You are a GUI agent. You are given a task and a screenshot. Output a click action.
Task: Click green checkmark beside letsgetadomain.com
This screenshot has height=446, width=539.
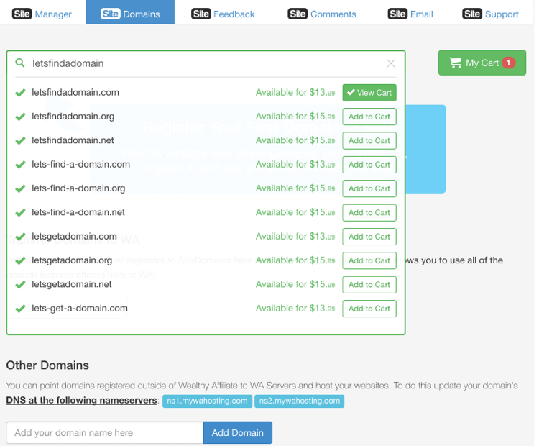point(20,237)
